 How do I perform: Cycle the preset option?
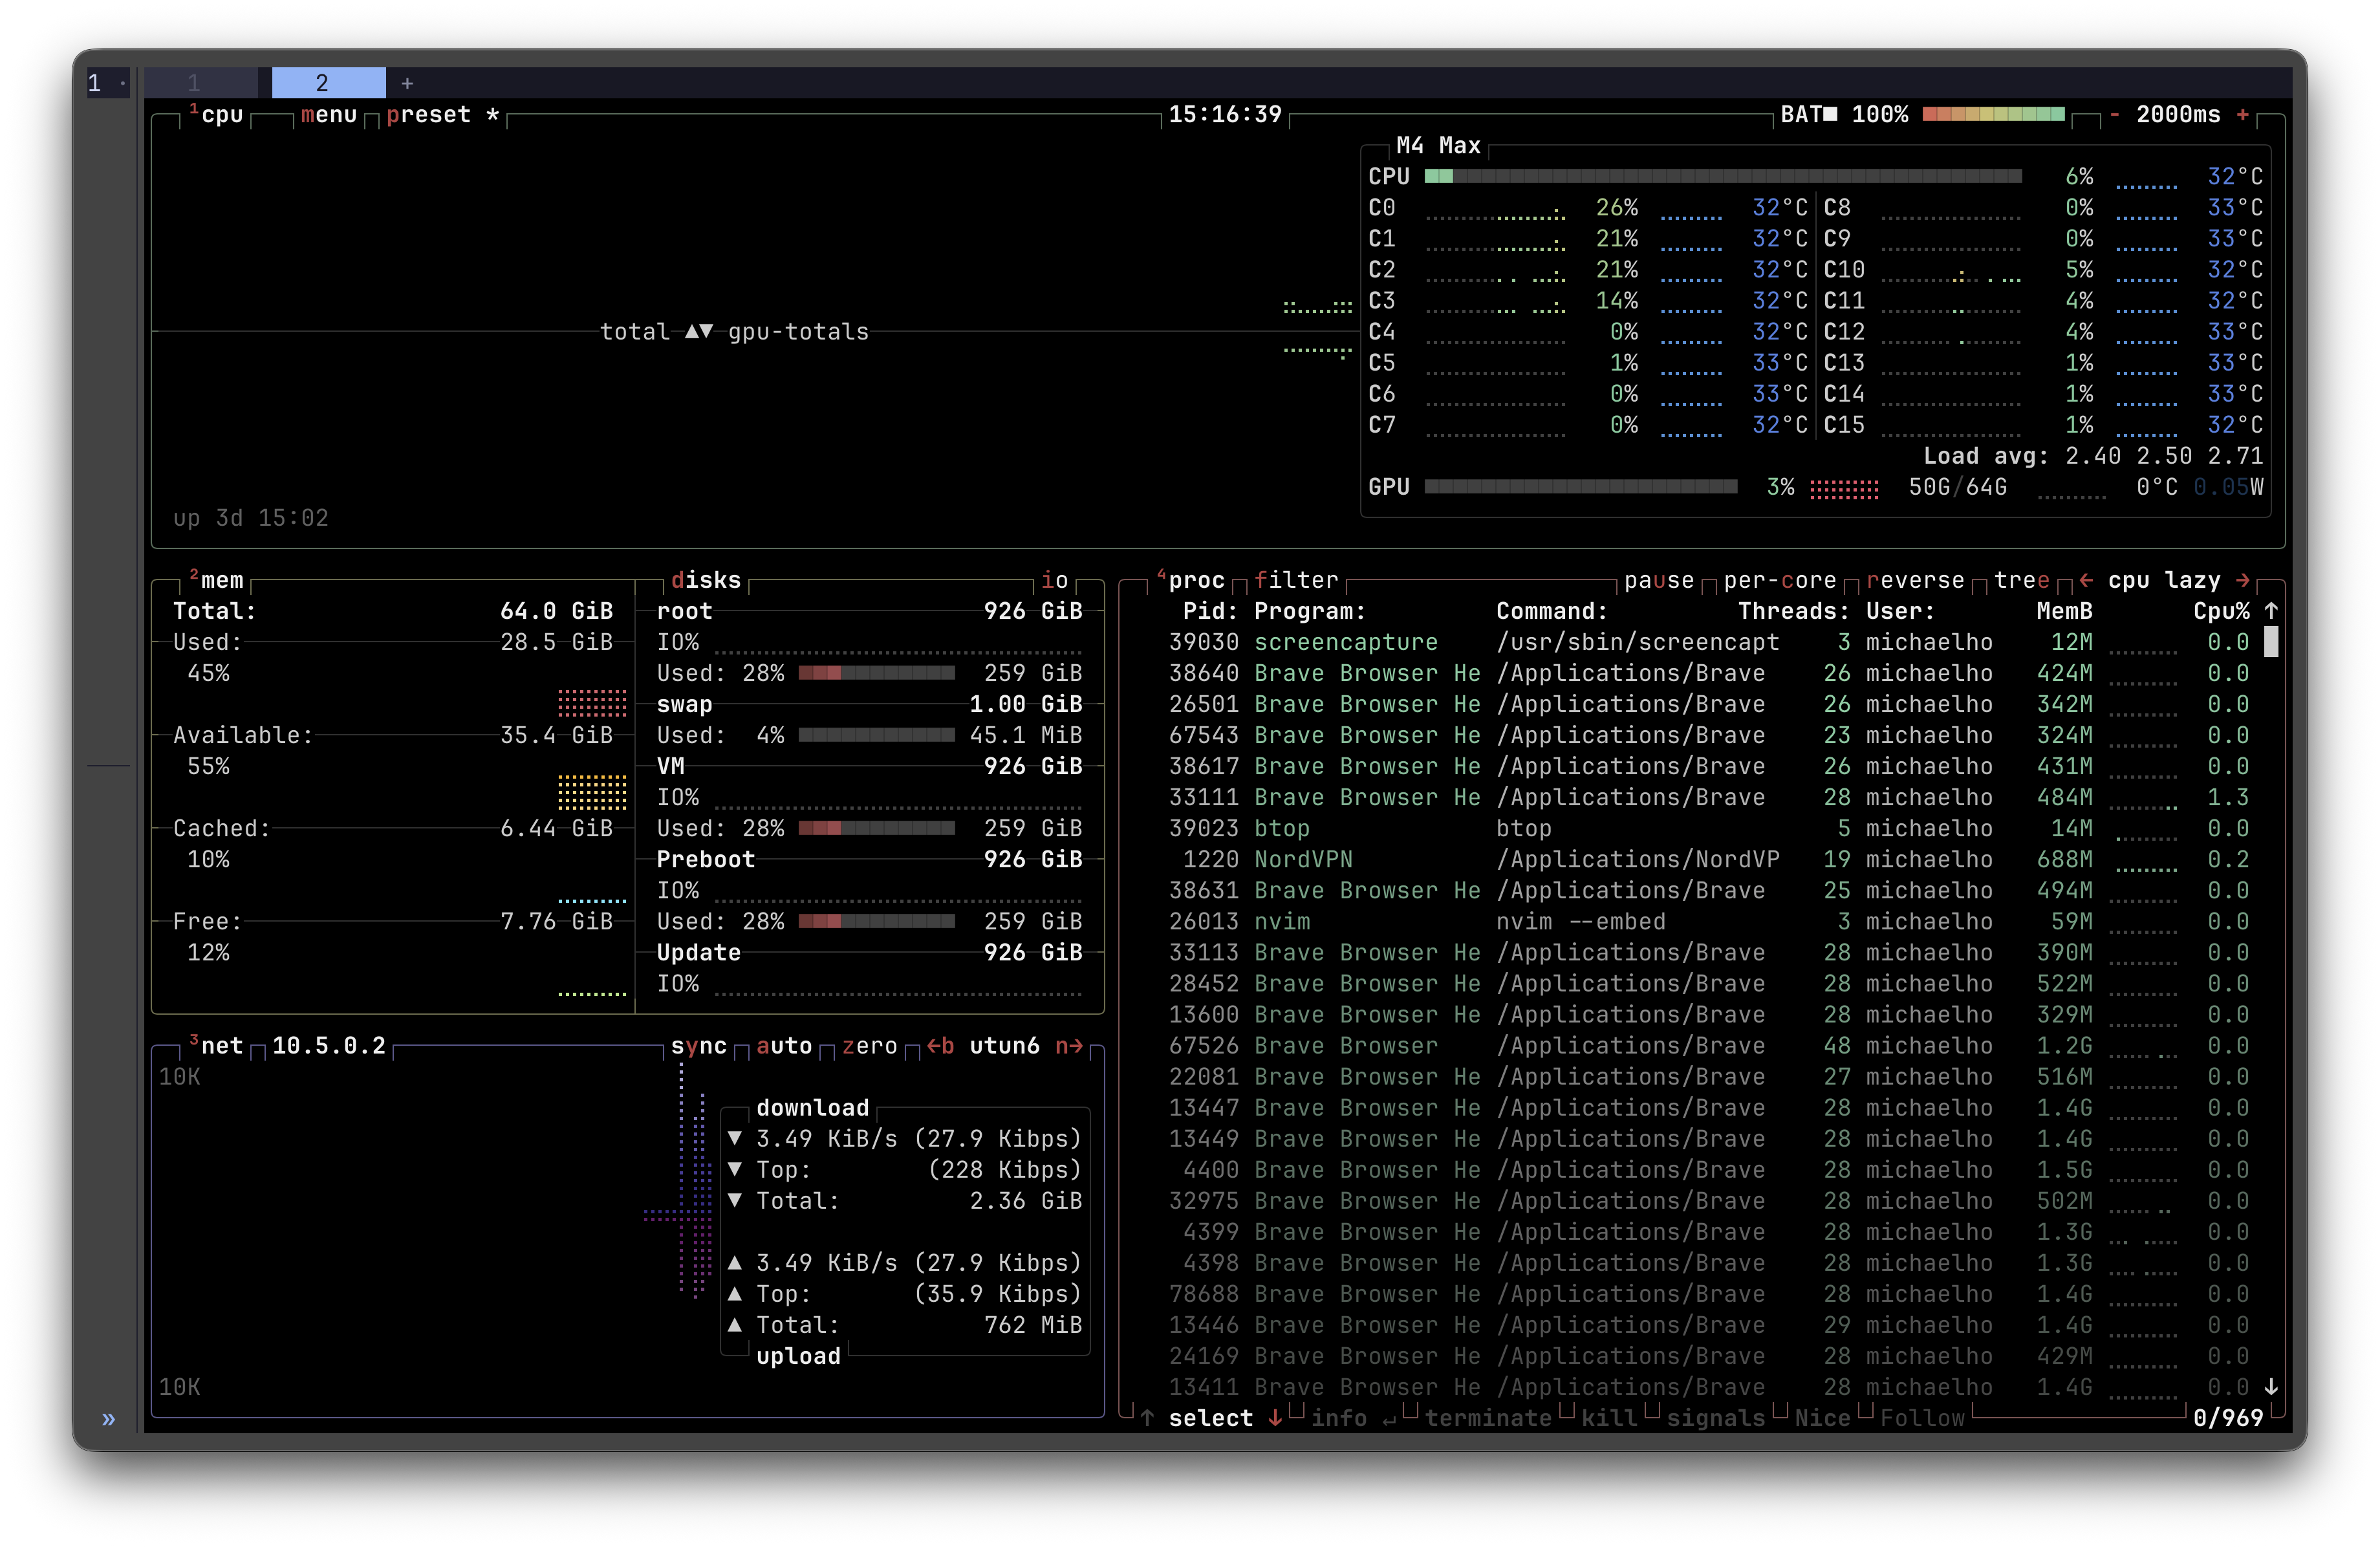pyautogui.click(x=442, y=115)
